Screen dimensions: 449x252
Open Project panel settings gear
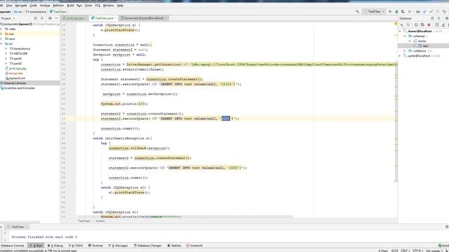click(50, 18)
